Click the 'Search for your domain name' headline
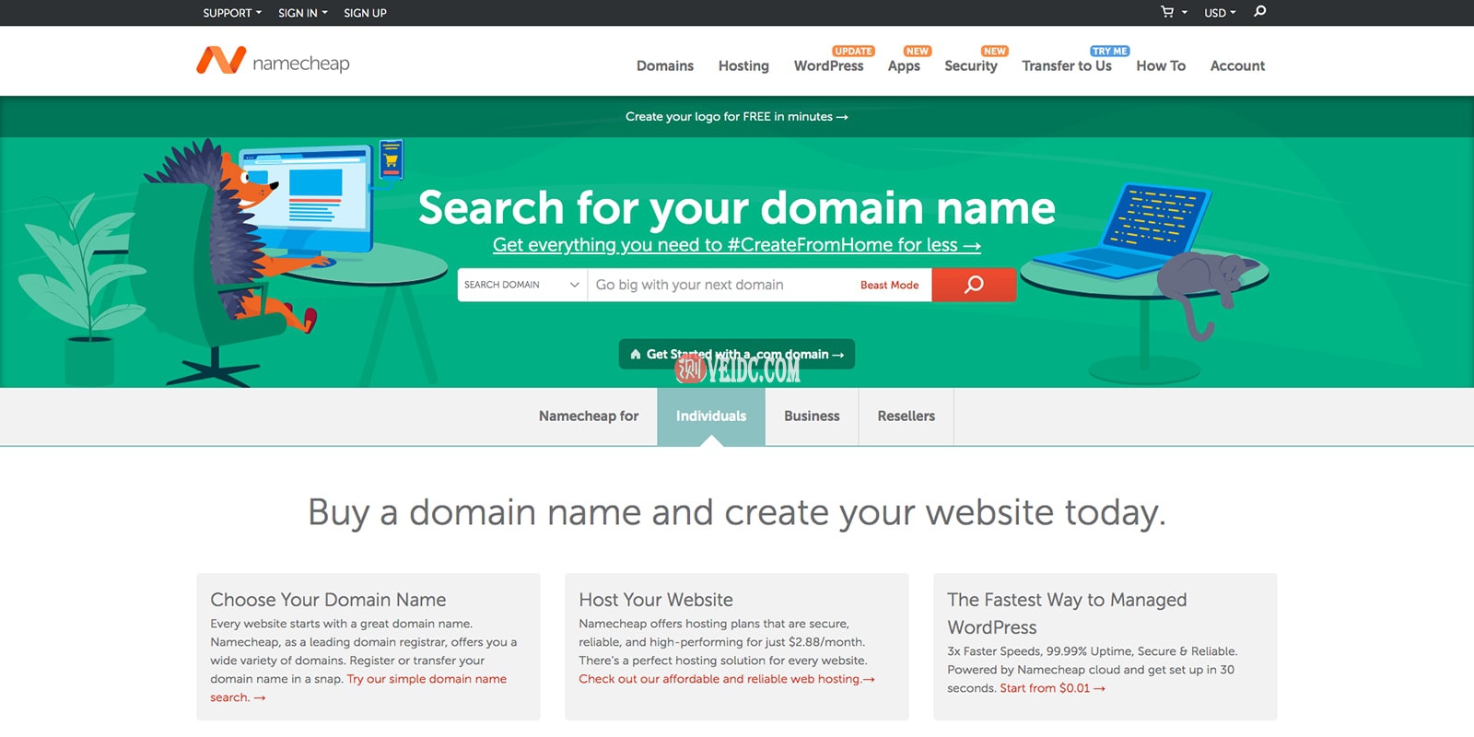 coord(737,207)
